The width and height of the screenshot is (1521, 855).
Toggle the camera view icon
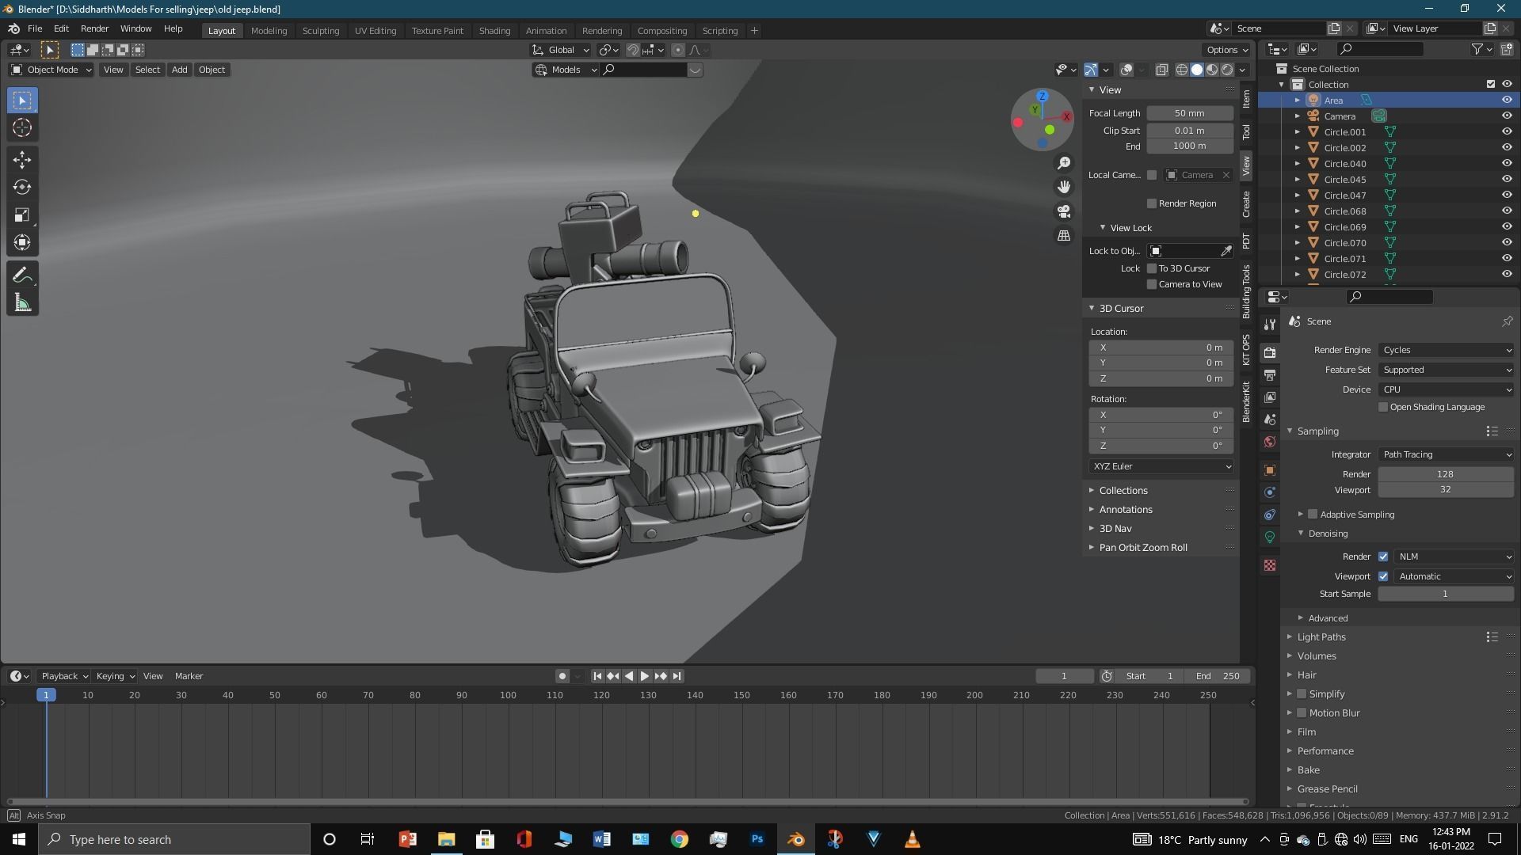coord(1064,211)
